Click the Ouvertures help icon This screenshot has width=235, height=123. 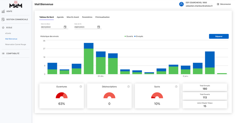(x=81, y=87)
